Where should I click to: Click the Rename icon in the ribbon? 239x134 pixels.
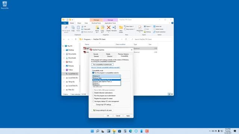[114, 28]
